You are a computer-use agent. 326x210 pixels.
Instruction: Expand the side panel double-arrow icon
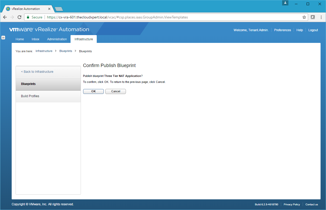click(3, 38)
